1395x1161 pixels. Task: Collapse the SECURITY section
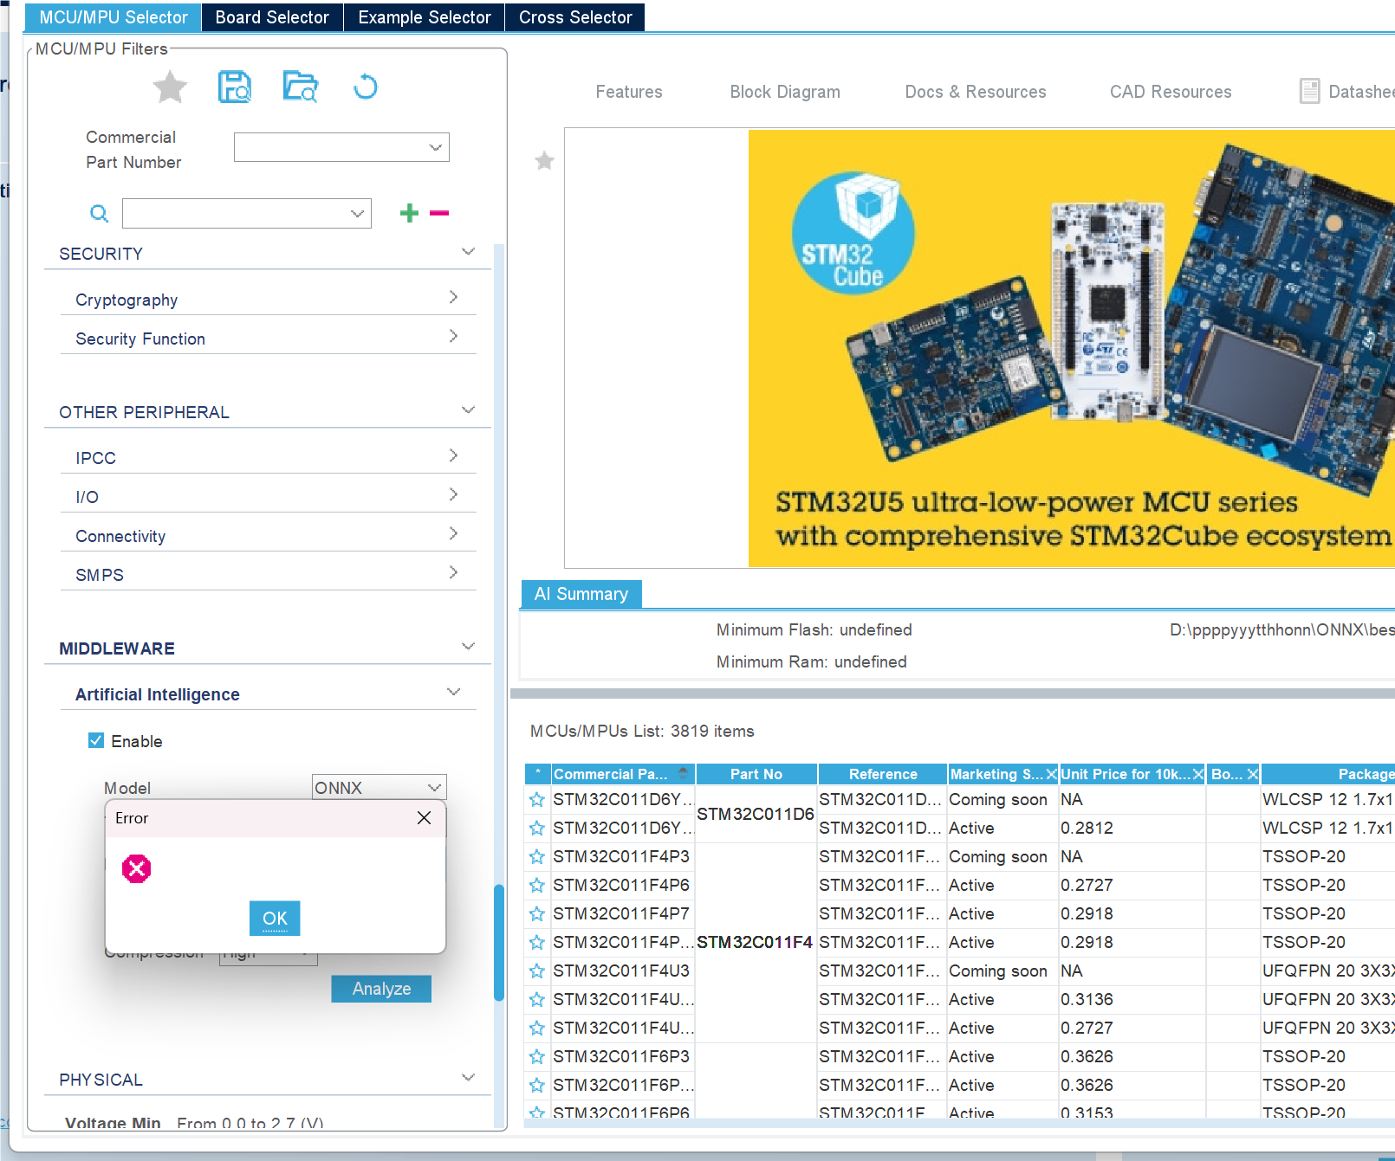tap(469, 252)
